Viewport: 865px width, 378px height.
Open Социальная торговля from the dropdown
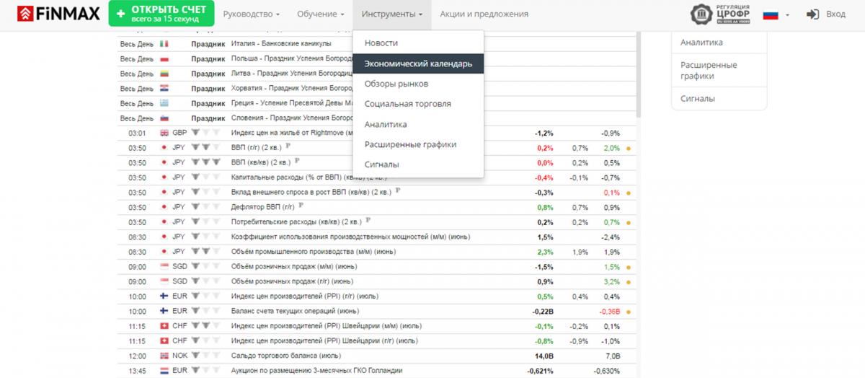tap(407, 104)
